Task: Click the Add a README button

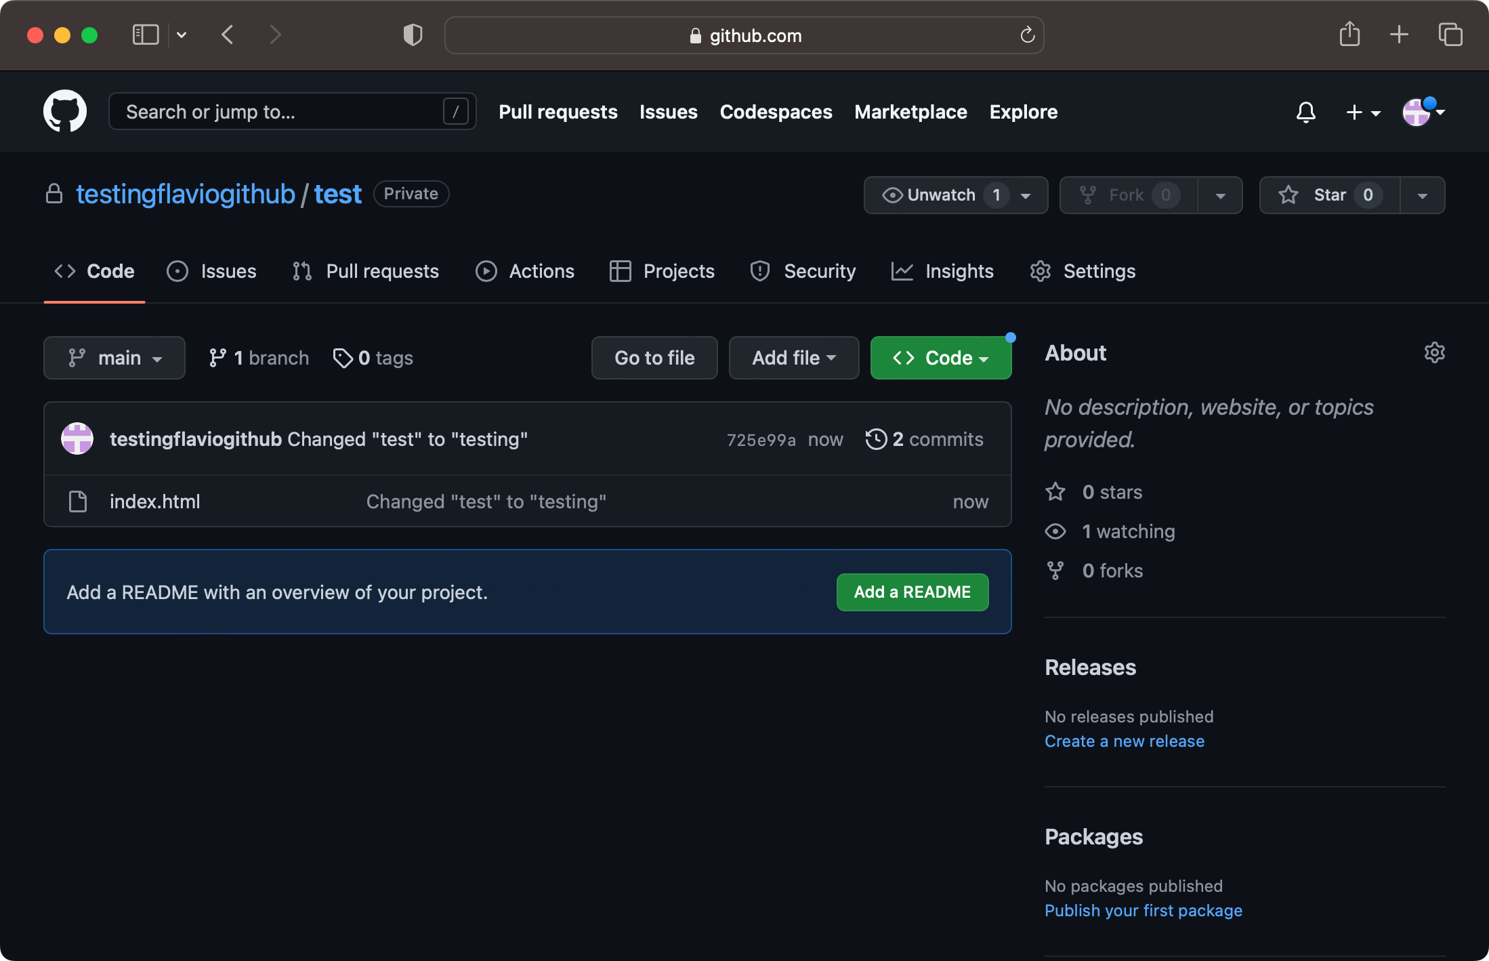Action: 912,592
